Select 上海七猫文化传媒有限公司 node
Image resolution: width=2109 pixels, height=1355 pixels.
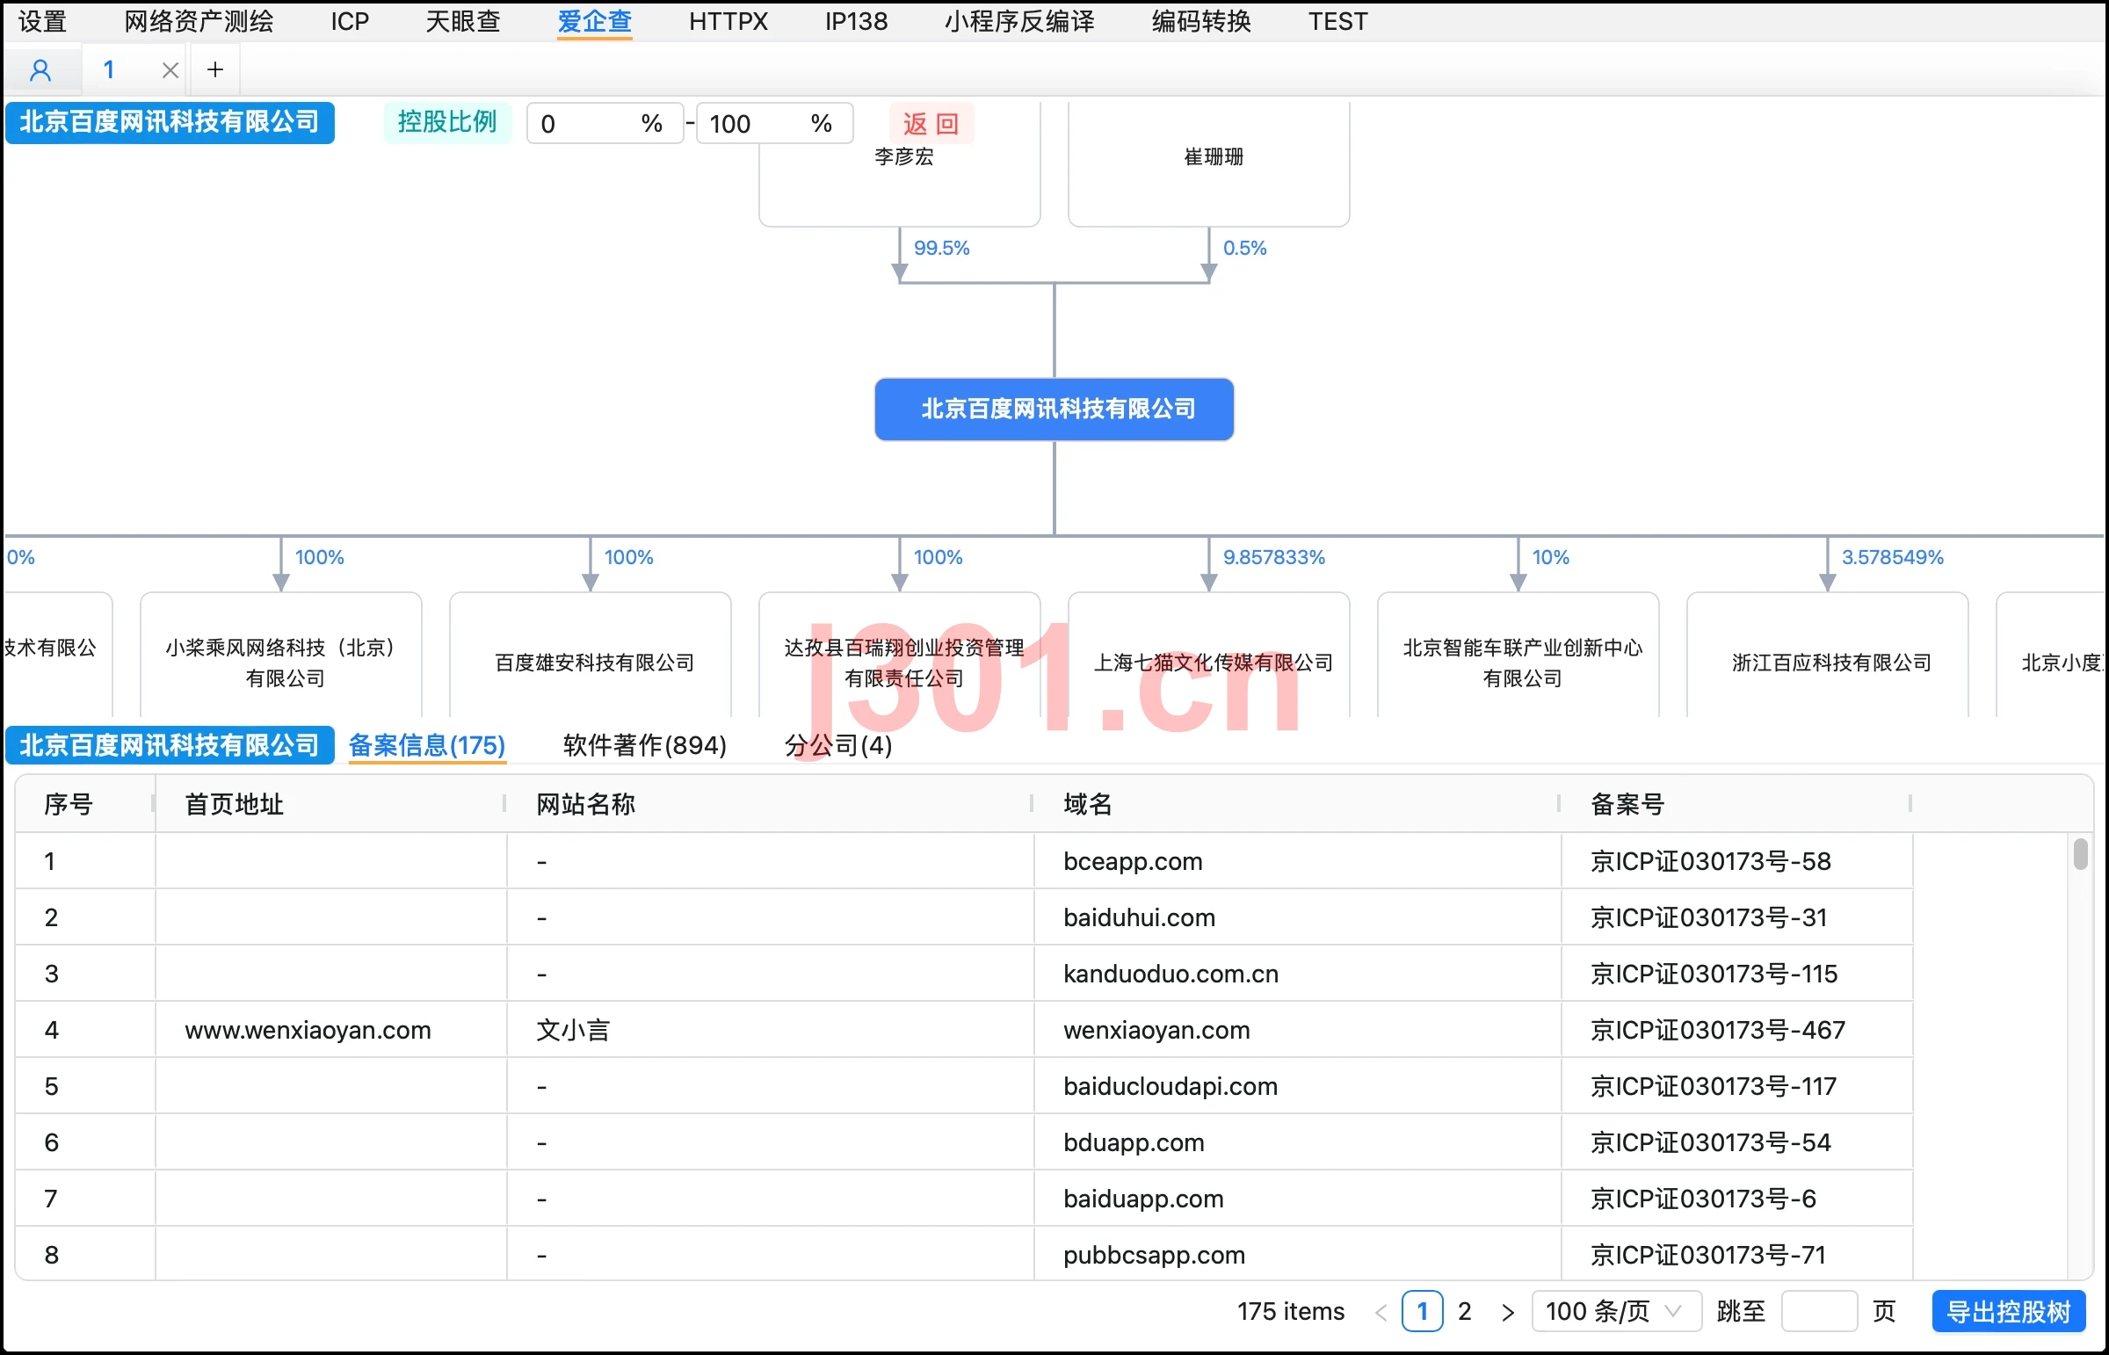[1209, 656]
